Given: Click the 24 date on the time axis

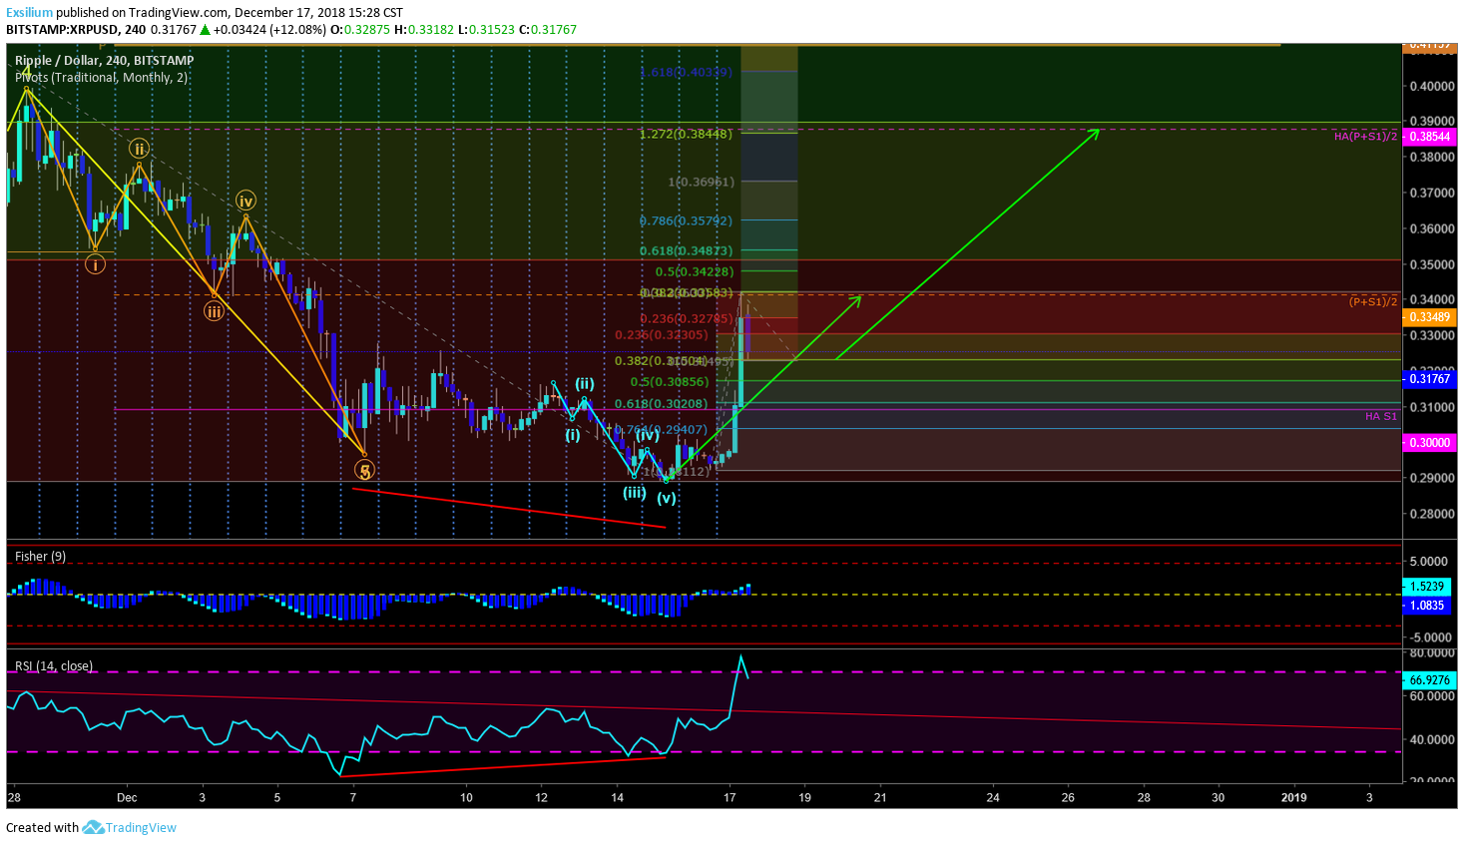Looking at the screenshot, I should click(x=993, y=797).
